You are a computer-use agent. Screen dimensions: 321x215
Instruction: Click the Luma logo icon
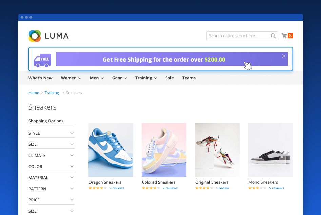pyautogui.click(x=35, y=36)
